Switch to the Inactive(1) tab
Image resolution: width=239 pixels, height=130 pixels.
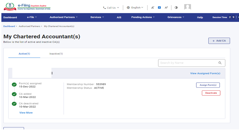[x=56, y=54]
